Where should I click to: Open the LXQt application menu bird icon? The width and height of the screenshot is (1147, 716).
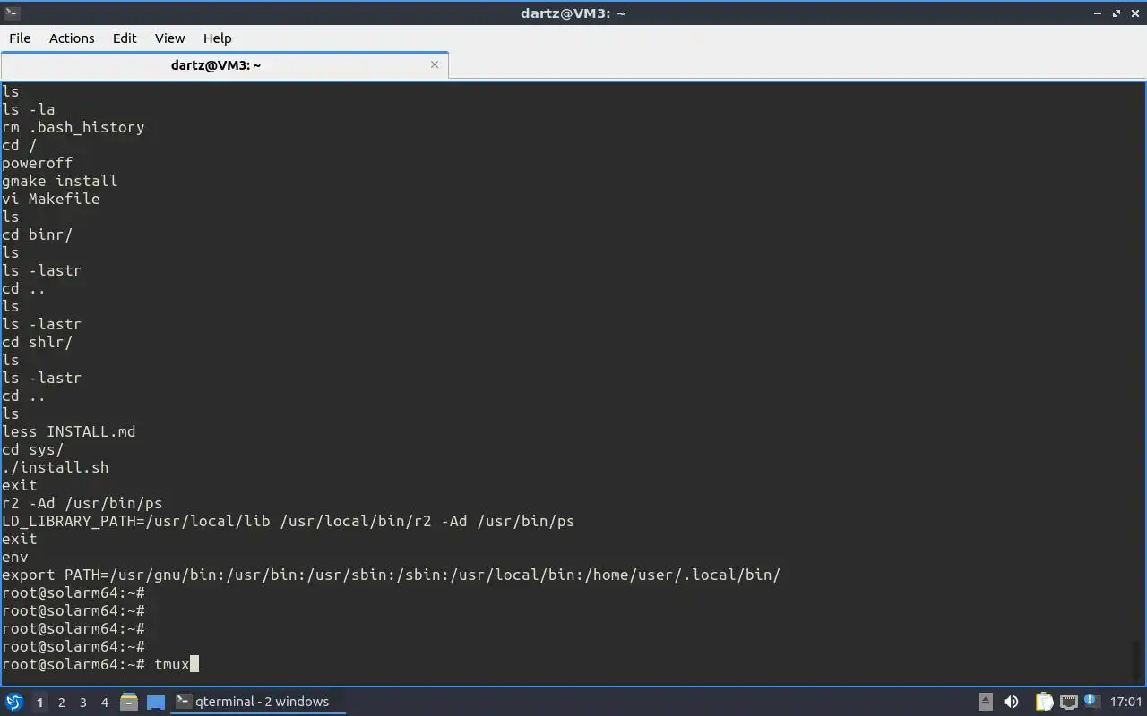(14, 702)
